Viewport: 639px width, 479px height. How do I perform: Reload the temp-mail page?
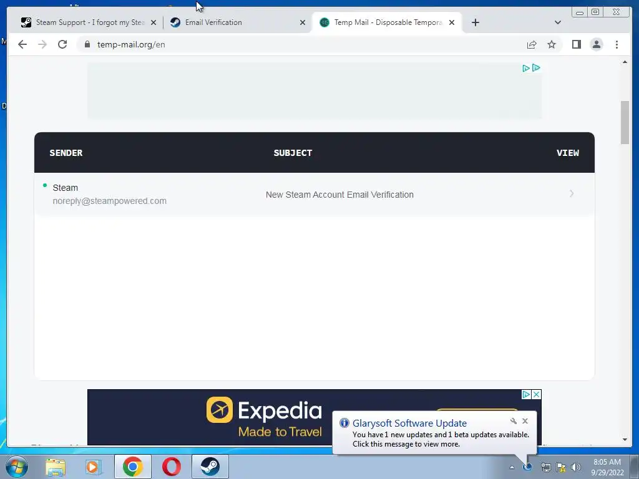[x=62, y=44]
